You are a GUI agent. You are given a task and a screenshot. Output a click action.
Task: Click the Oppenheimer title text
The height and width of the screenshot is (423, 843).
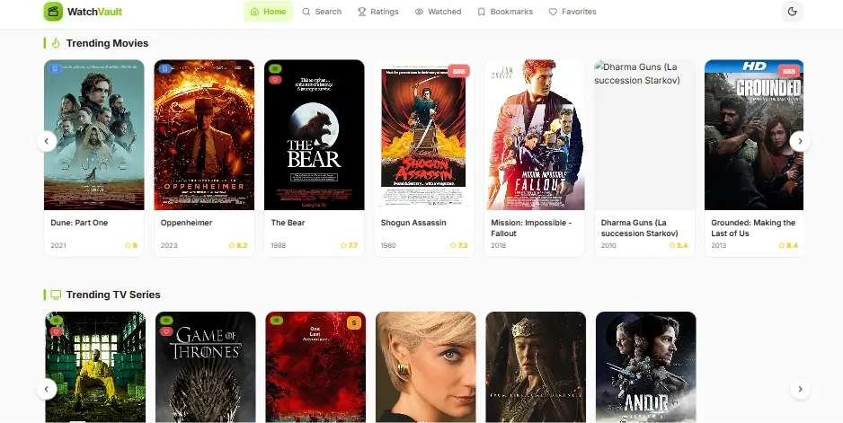187,223
